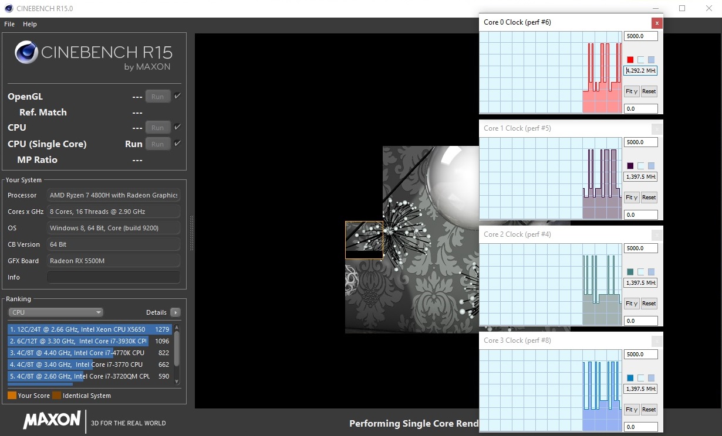
Task: Click the MAXON logo at bottom left
Action: (52, 420)
